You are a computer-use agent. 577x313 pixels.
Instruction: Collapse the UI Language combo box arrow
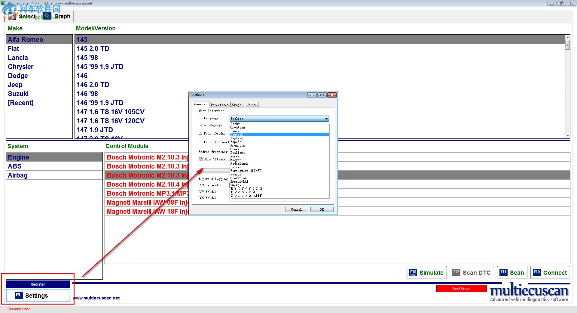pyautogui.click(x=326, y=119)
